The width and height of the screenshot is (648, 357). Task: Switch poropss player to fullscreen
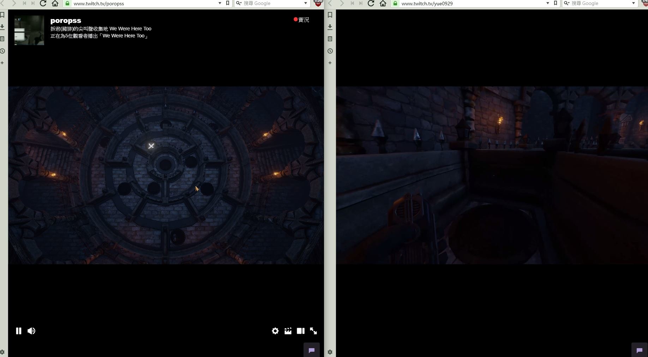click(x=313, y=331)
